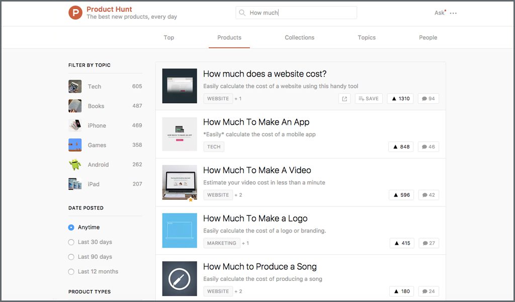Save the website cost product

[369, 99]
